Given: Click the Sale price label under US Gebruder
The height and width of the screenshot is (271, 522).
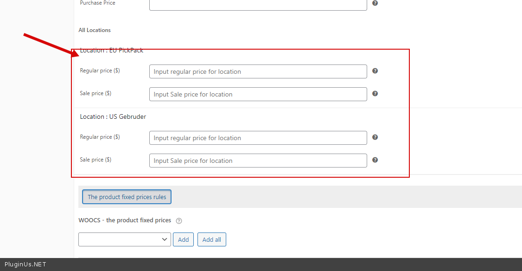Looking at the screenshot, I should pyautogui.click(x=95, y=160).
